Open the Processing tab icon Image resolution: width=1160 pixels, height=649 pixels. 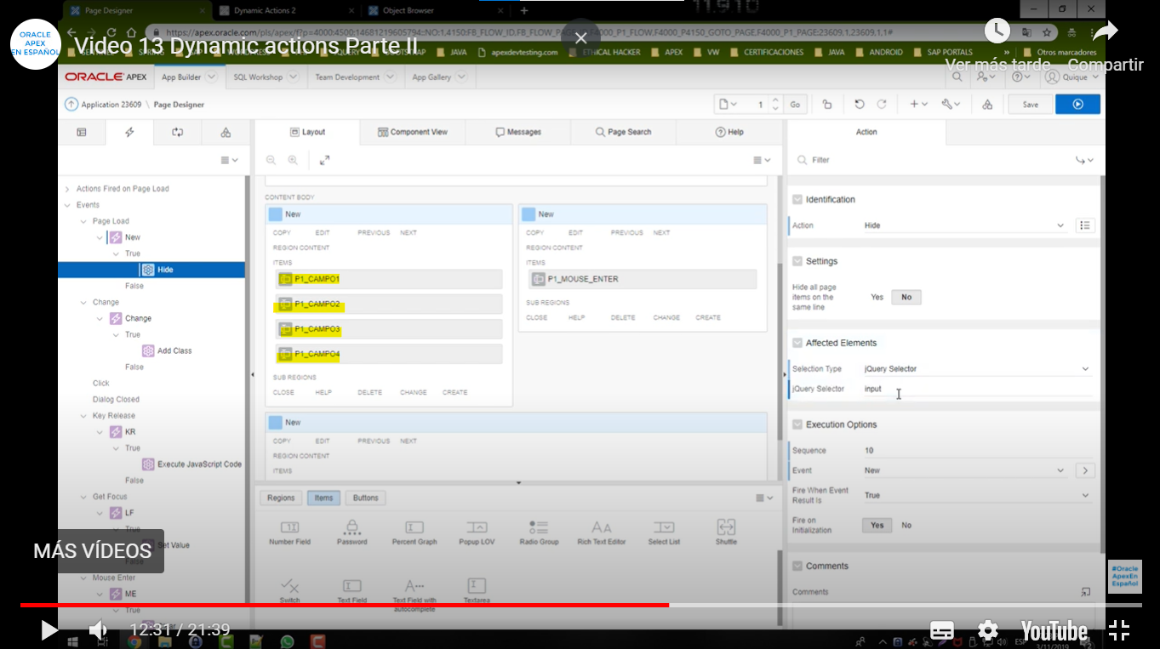pos(177,132)
